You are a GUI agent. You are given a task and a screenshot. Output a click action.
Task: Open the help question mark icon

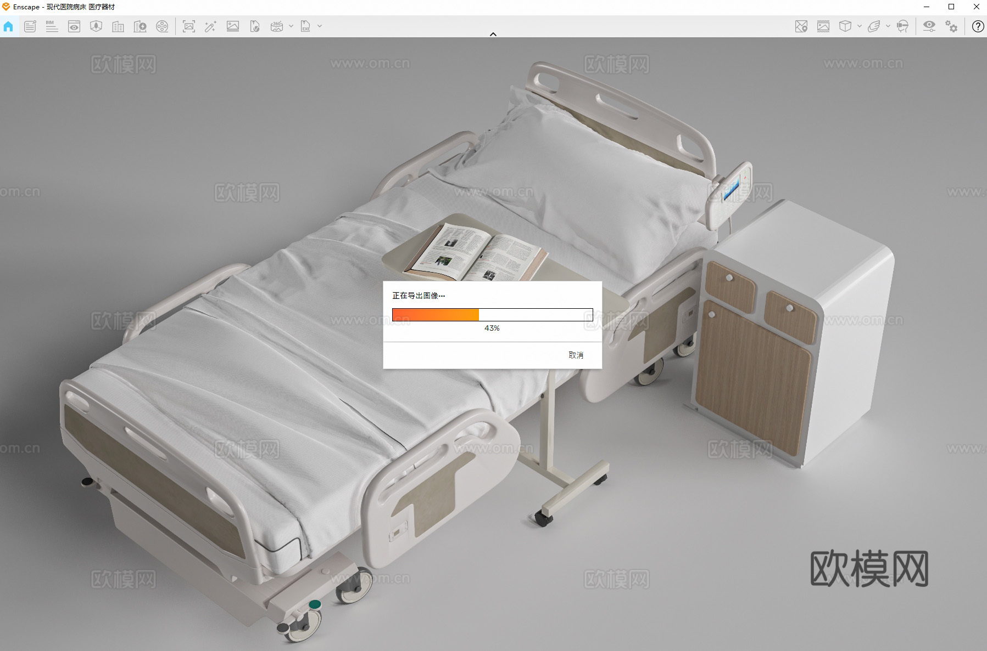[978, 26]
